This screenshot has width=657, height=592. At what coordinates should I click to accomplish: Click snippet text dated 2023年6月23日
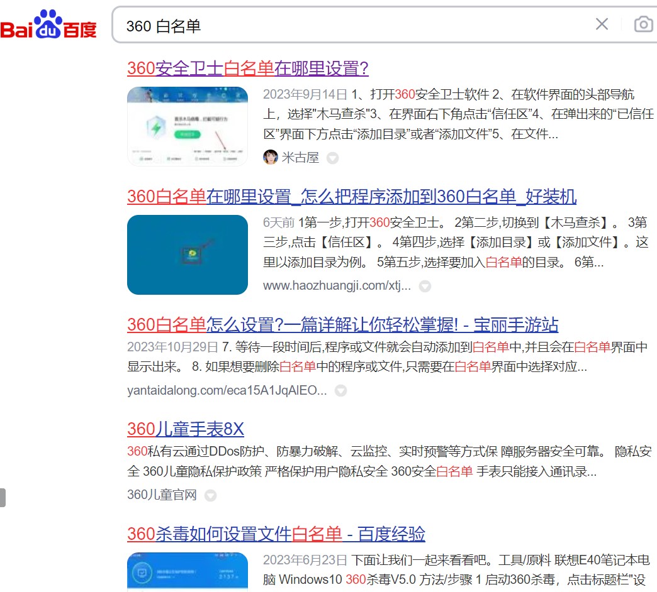click(456, 569)
